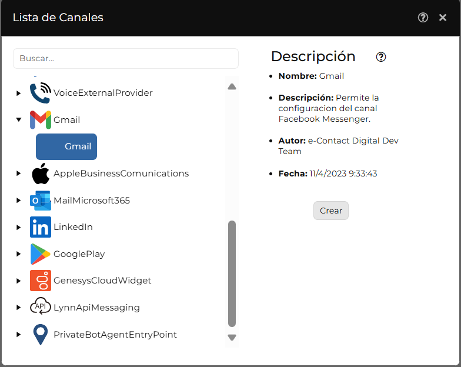Expand the LynnApiMessaging node arrow
The height and width of the screenshot is (367, 461).
click(x=19, y=308)
